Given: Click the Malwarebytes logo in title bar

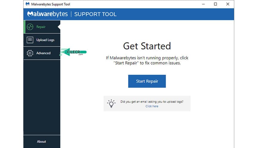Looking at the screenshot, I should [x=28, y=4].
